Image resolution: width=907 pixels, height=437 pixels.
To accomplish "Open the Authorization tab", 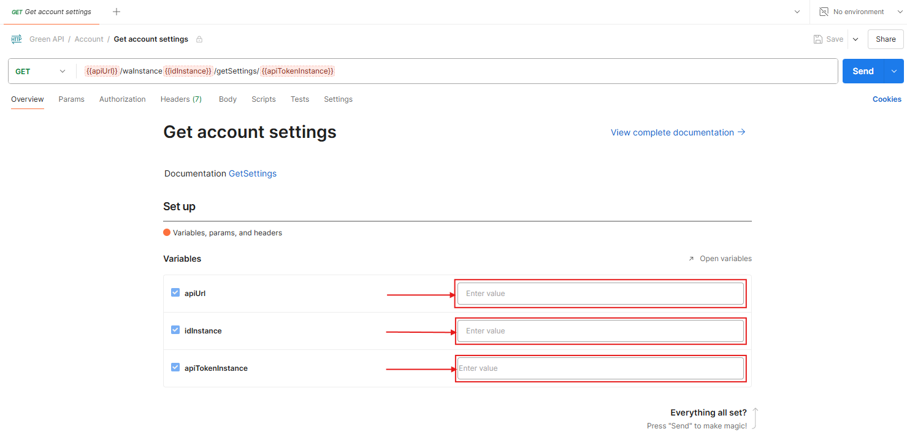I will 123,99.
